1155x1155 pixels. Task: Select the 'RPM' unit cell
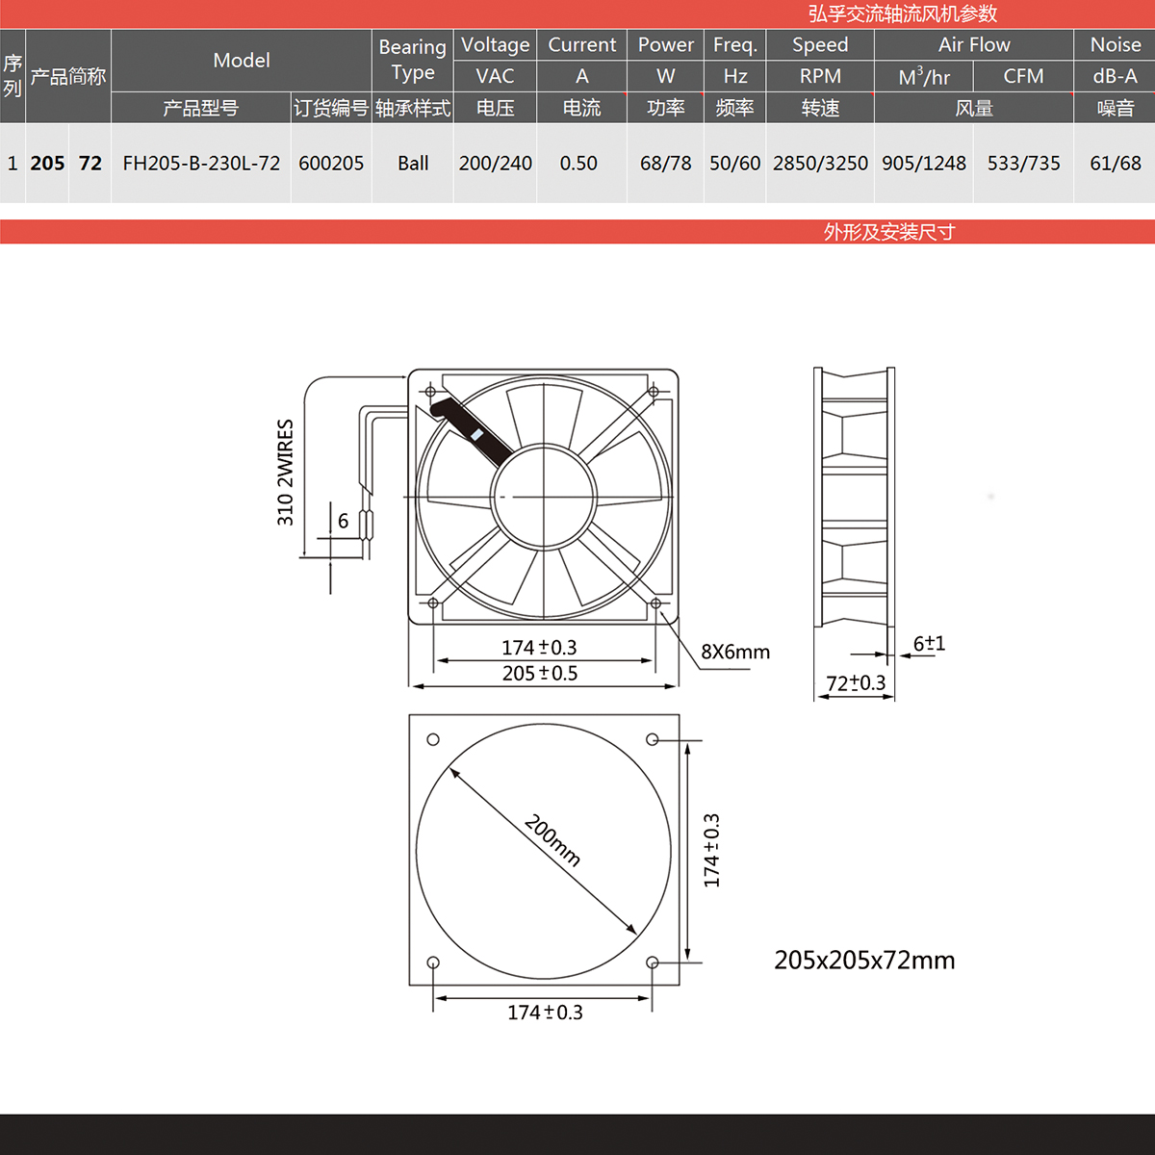[x=820, y=76]
